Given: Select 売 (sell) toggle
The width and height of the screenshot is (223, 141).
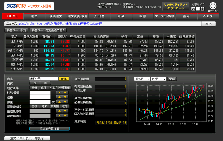Looking at the screenshot, I should click(35, 83).
